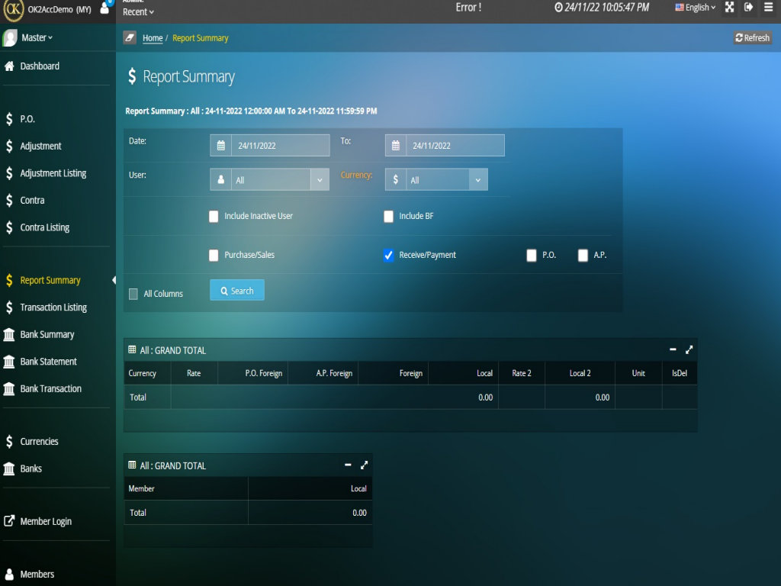This screenshot has height=586, width=781.
Task: Expand the English language selector
Action: coord(696,8)
